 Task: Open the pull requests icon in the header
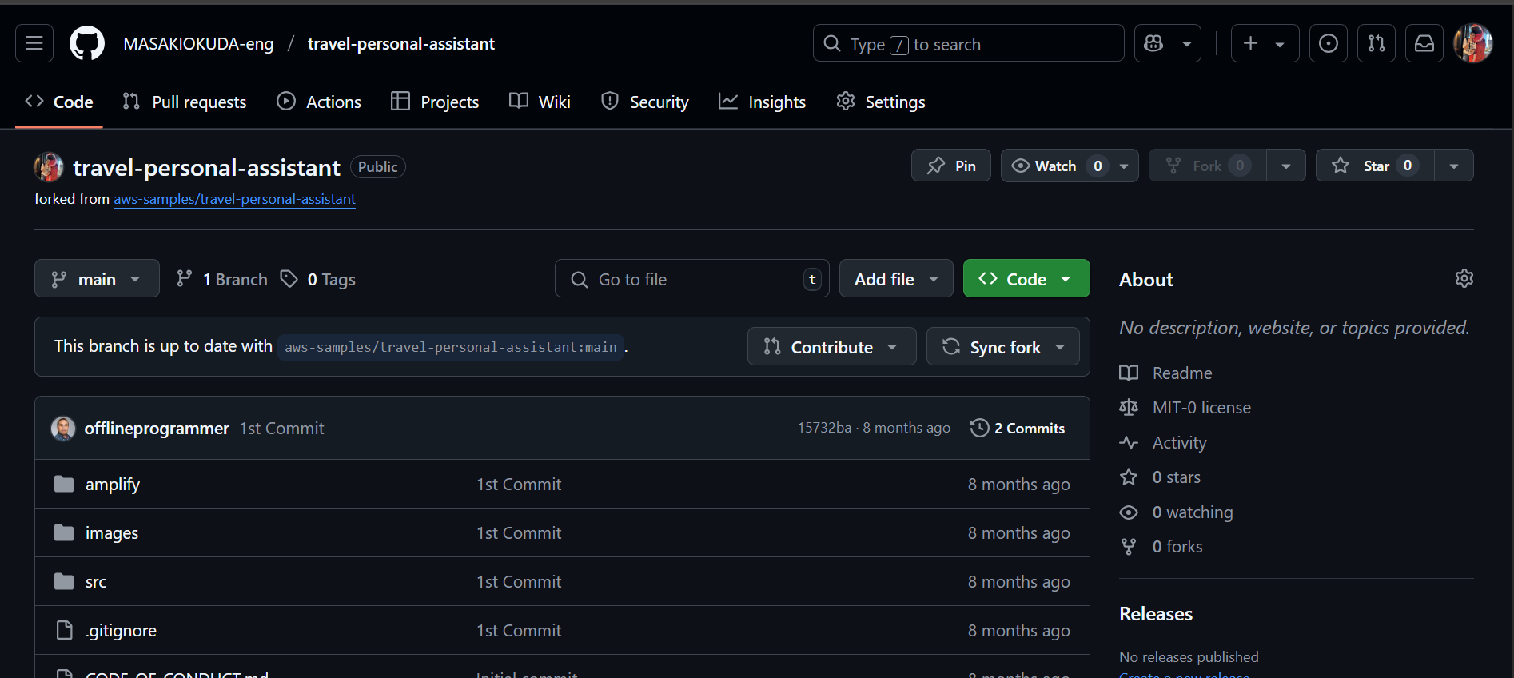(x=1377, y=43)
